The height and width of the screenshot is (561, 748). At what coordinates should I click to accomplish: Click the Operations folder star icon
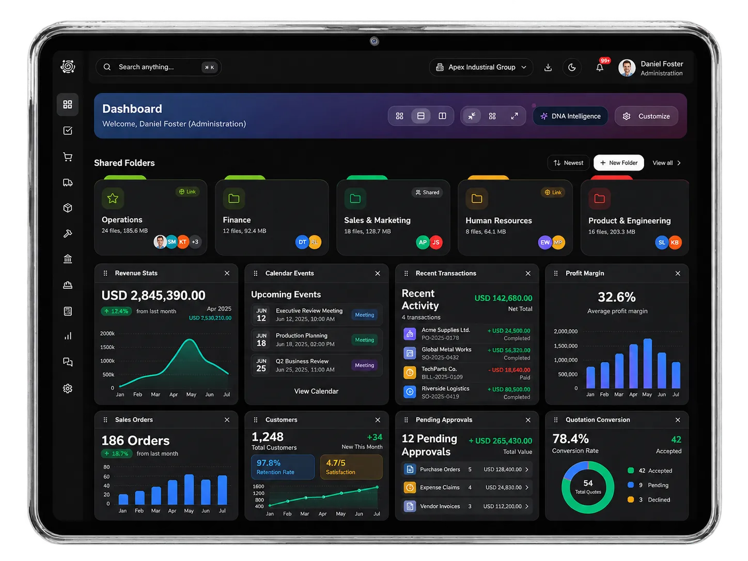pos(113,198)
